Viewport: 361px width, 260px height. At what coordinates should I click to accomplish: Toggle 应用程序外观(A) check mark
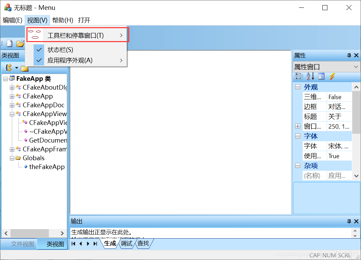pyautogui.click(x=39, y=60)
